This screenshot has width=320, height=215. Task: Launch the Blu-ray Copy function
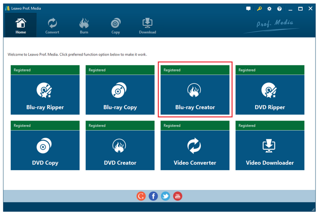(120, 94)
